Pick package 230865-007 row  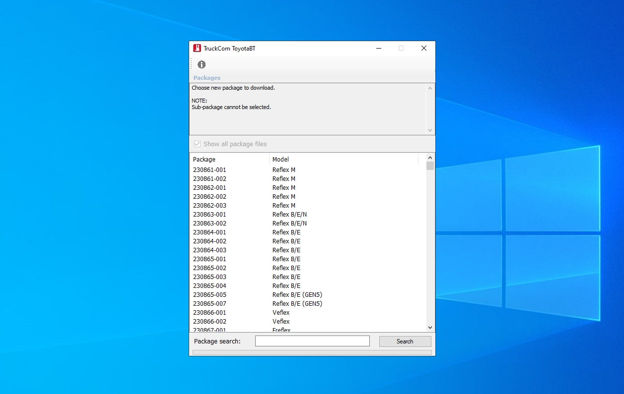(209, 304)
